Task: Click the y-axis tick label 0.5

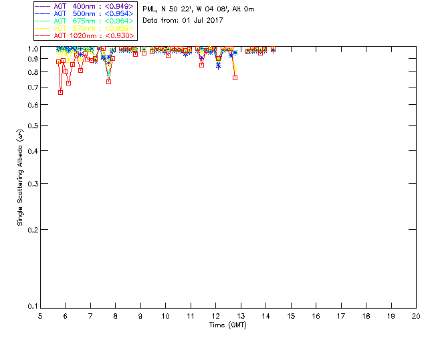Action: click(33, 126)
